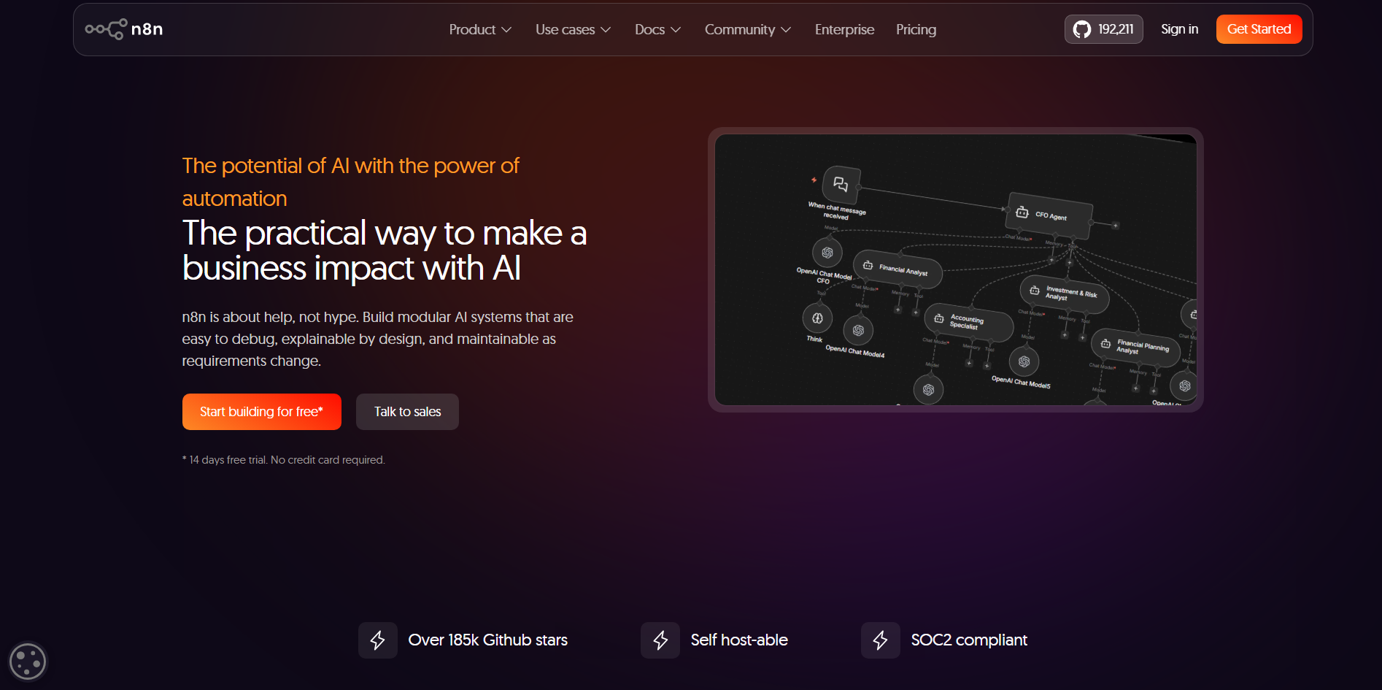Click lightning icon beside SOC2 compliant
Screen dimensions: 1382x690
click(881, 640)
